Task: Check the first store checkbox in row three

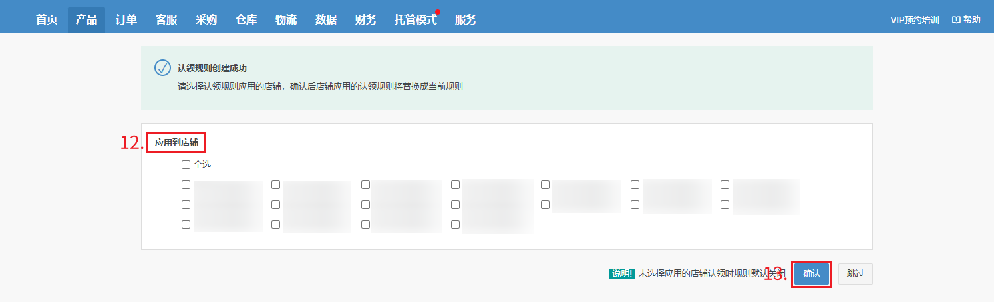Action: (x=186, y=225)
